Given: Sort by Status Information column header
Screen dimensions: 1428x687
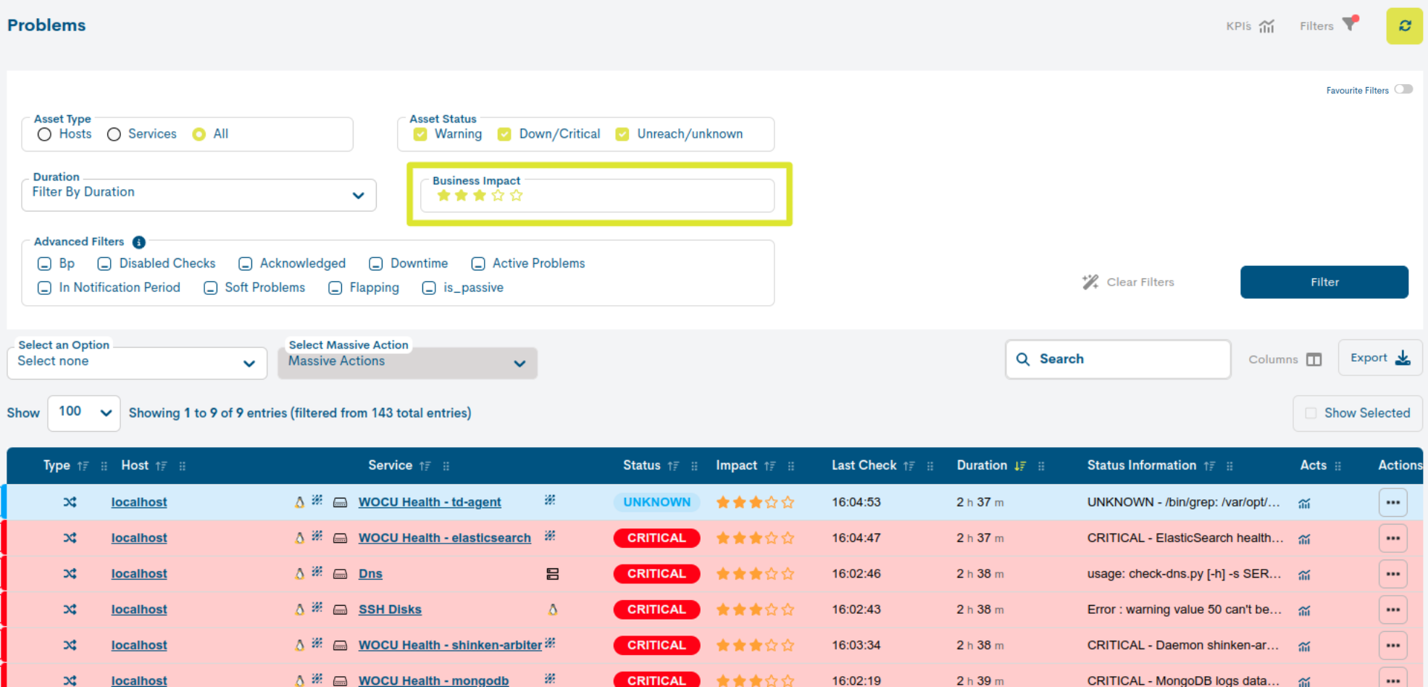Looking at the screenshot, I should (x=1141, y=465).
